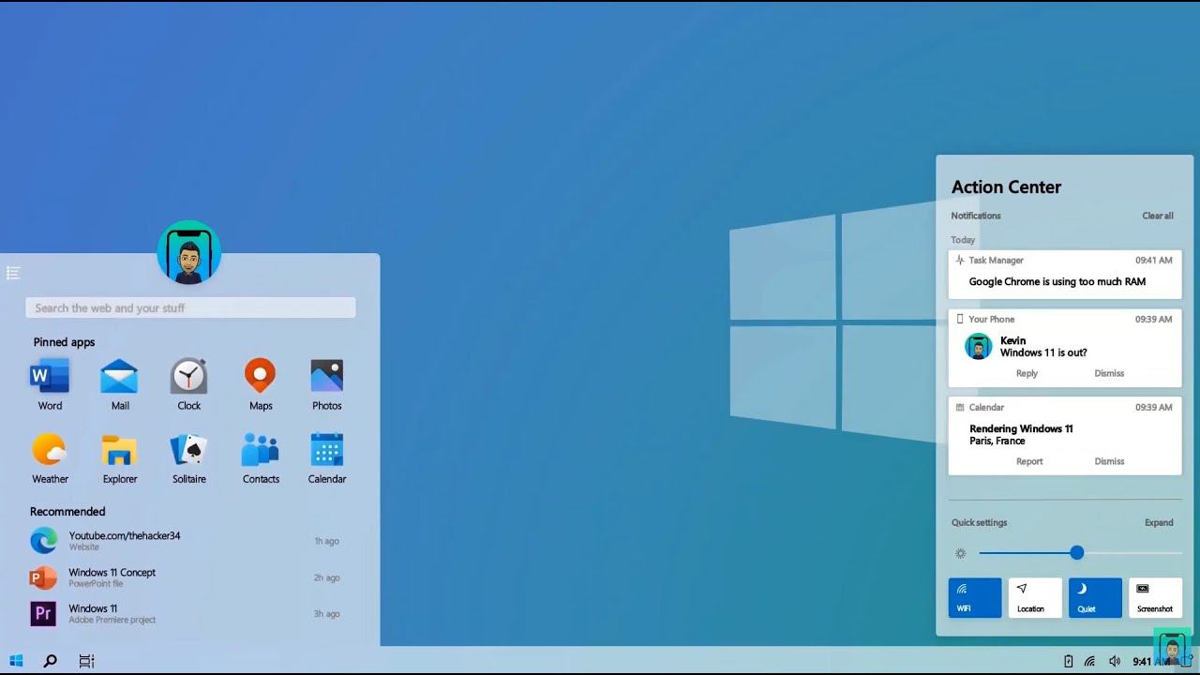
Task: Click the Today label in Action Center
Action: (963, 240)
